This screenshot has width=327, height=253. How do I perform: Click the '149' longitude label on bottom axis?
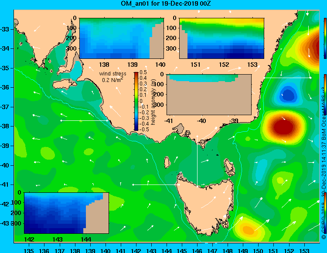243,250
